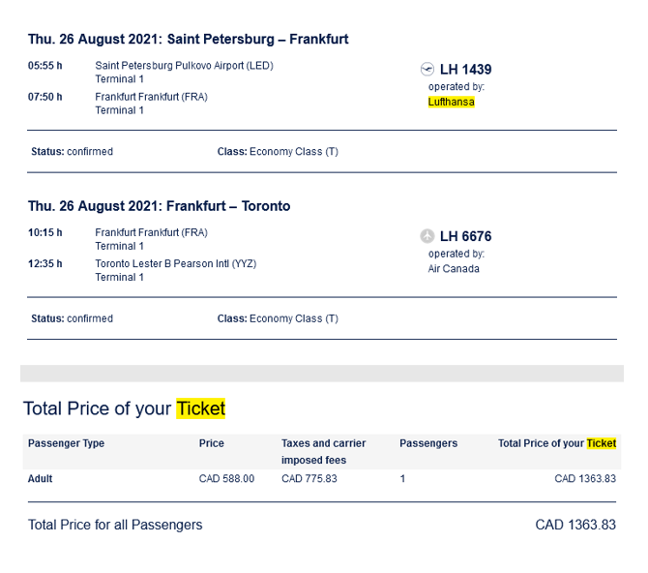This screenshot has height=573, width=648.
Task: Click the Frankfurt – Toronto flight heading
Action: coord(159,206)
